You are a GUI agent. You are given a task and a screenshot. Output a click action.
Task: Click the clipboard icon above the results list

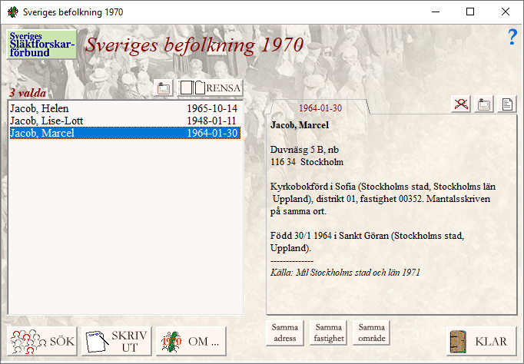(x=164, y=88)
